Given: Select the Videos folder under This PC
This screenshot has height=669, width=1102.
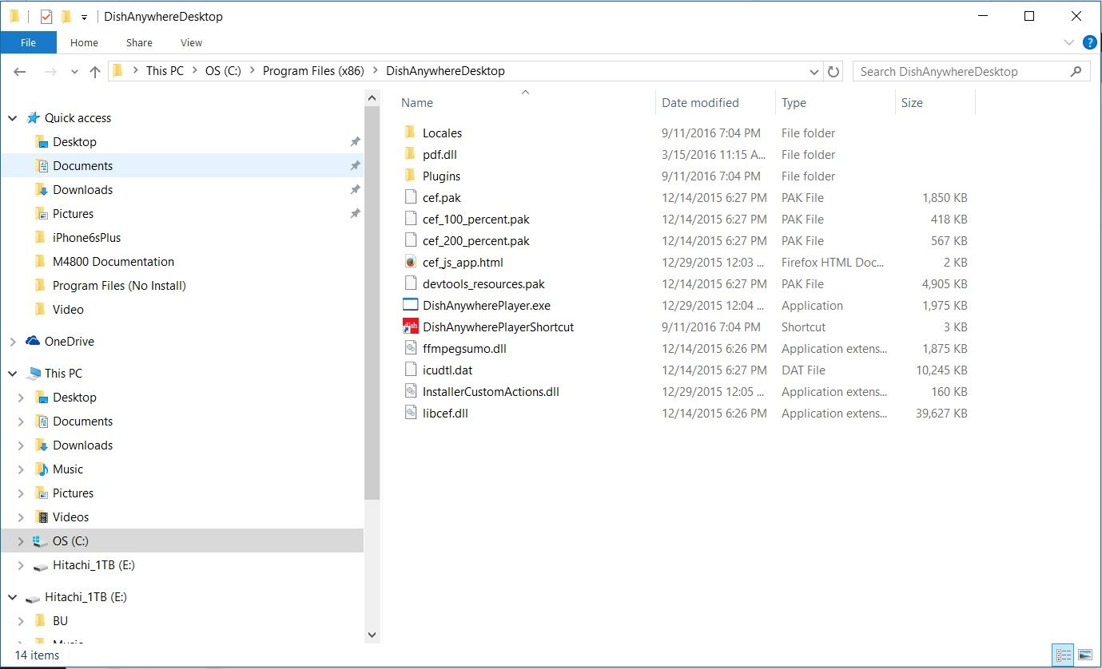Looking at the screenshot, I should (x=70, y=517).
